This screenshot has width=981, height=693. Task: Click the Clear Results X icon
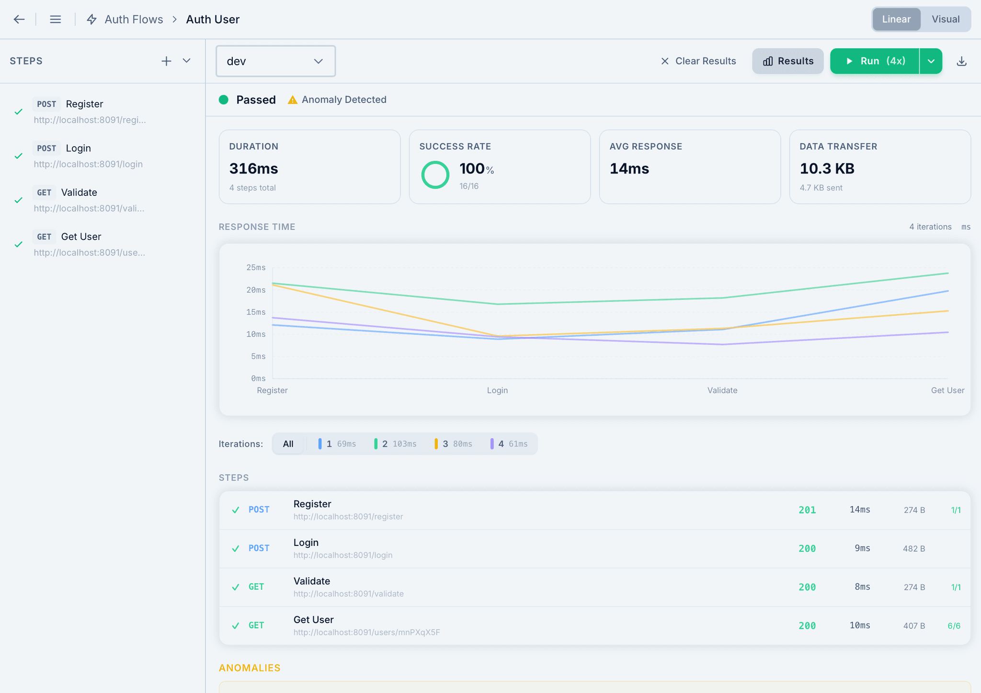[x=665, y=61]
